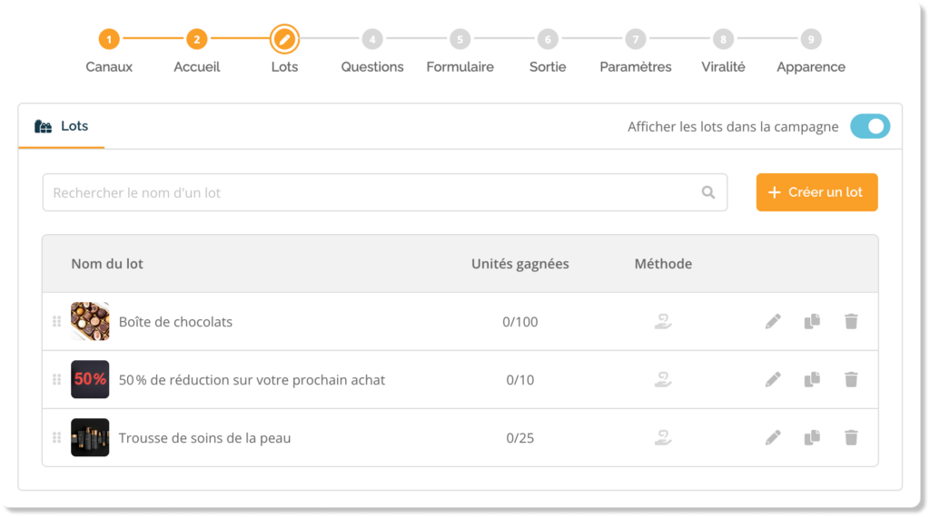Duplicate the 50% de réduction lot
Image resolution: width=930 pixels, height=517 pixels.
point(812,379)
